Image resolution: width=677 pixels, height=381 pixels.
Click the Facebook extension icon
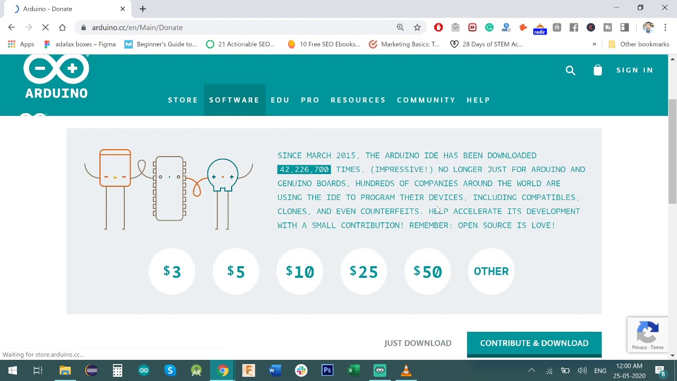574,28
